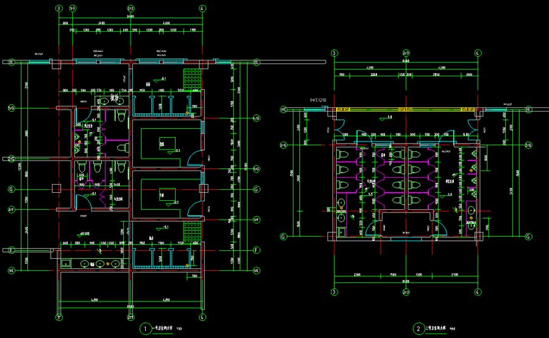Image resolution: width=549 pixels, height=338 pixels.
Task: Select grid bubble 2/3 above the right plan
Action: pos(406,53)
